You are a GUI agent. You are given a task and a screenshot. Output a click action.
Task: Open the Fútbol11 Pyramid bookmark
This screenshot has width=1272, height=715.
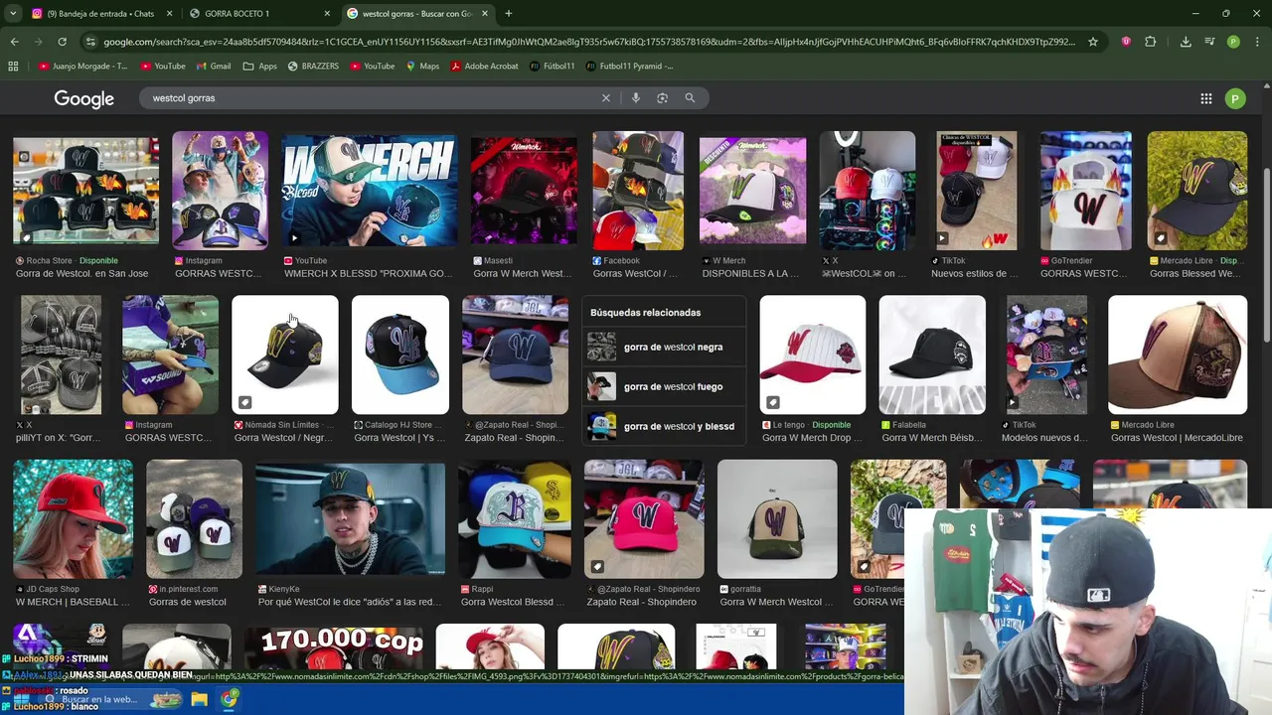629,67
